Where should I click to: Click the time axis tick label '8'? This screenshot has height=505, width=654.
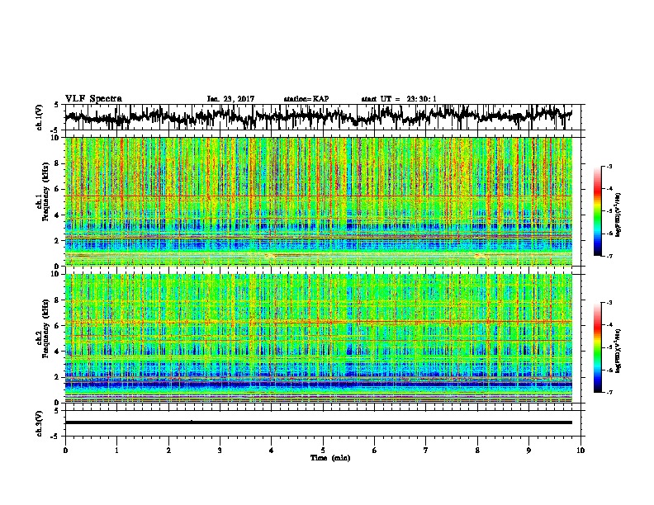point(477,450)
